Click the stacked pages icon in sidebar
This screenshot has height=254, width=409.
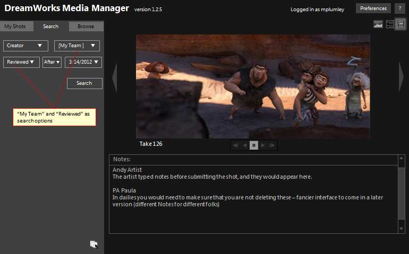[x=93, y=244]
